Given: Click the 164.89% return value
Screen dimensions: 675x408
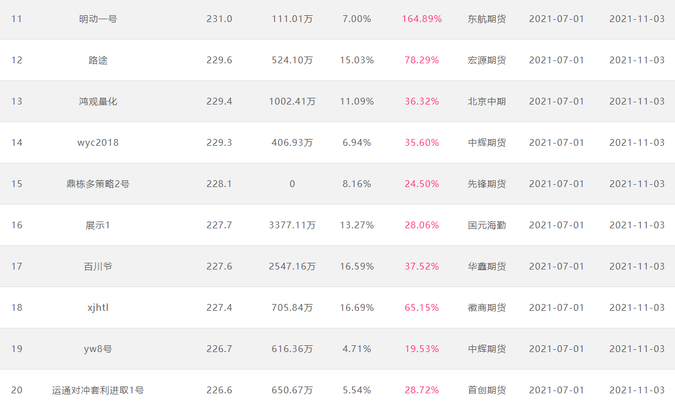Looking at the screenshot, I should click(422, 19).
